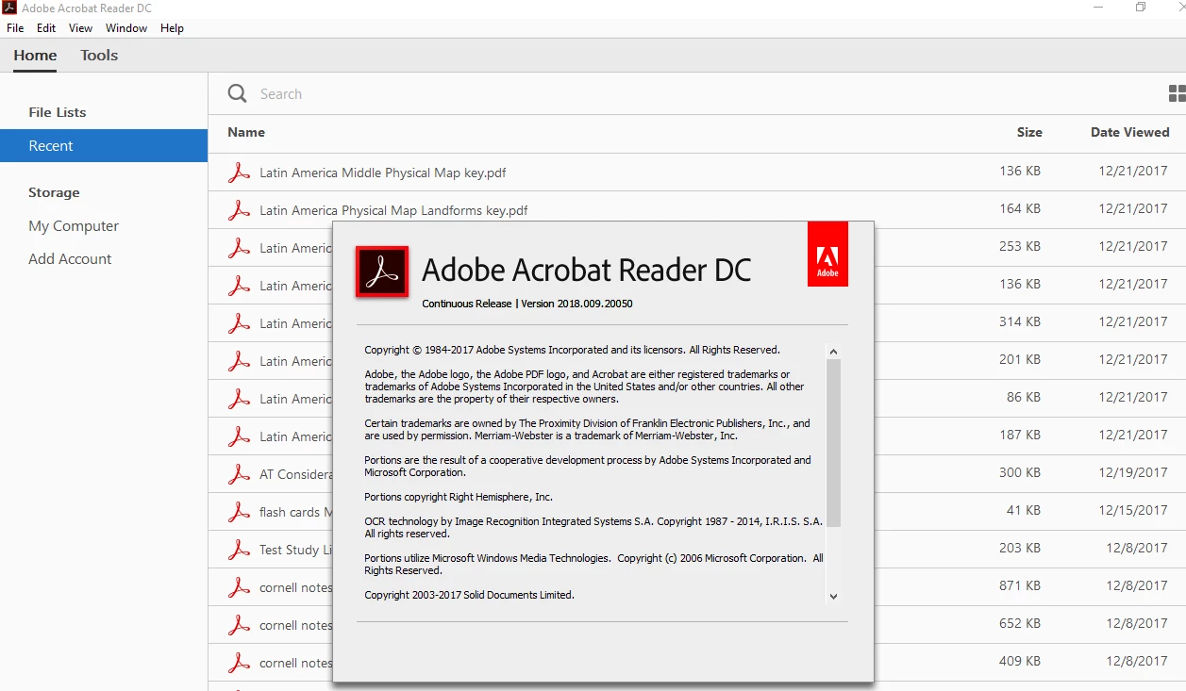This screenshot has height=691, width=1186.
Task: Click PDF icon of the 314 KB file
Action: tap(240, 323)
